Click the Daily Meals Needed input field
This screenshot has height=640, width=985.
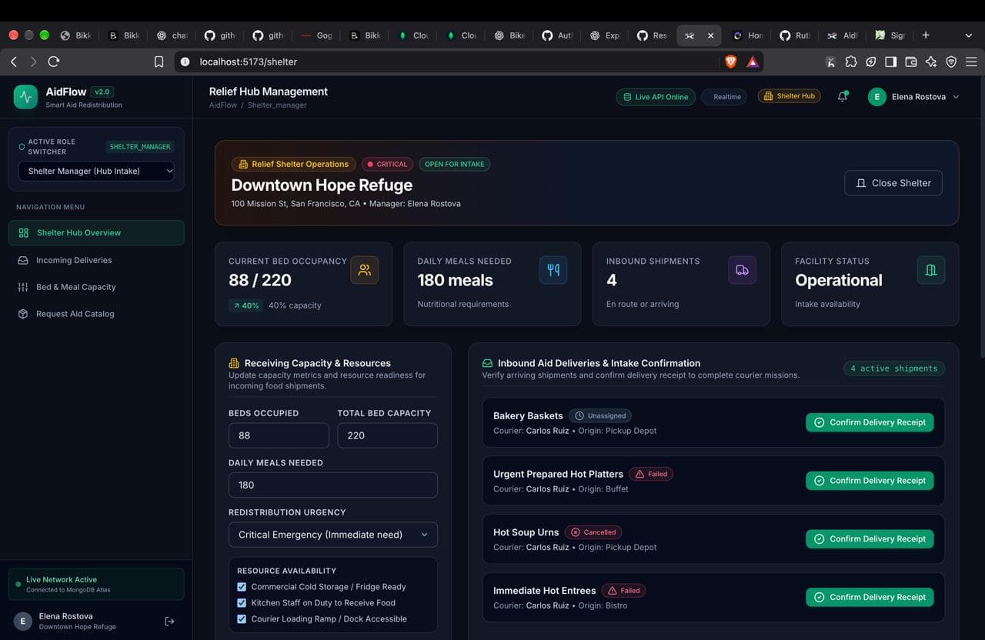click(333, 485)
